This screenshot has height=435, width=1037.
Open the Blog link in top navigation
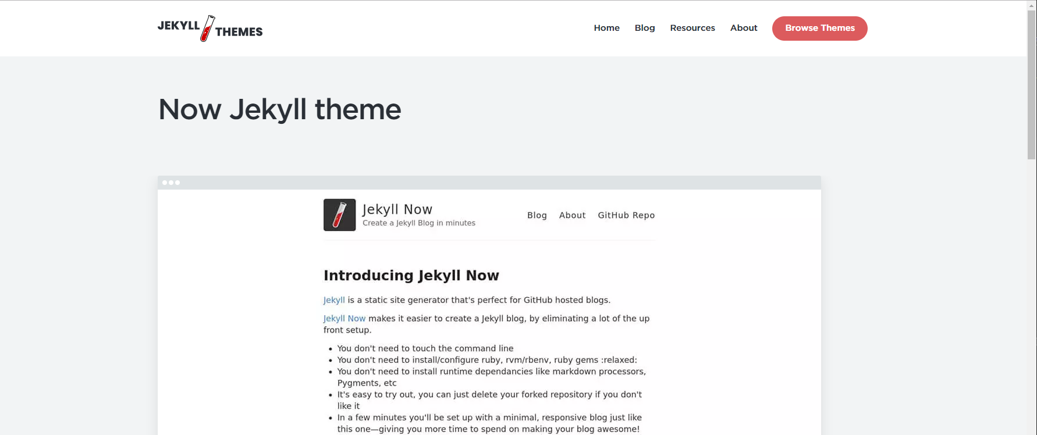pos(645,28)
